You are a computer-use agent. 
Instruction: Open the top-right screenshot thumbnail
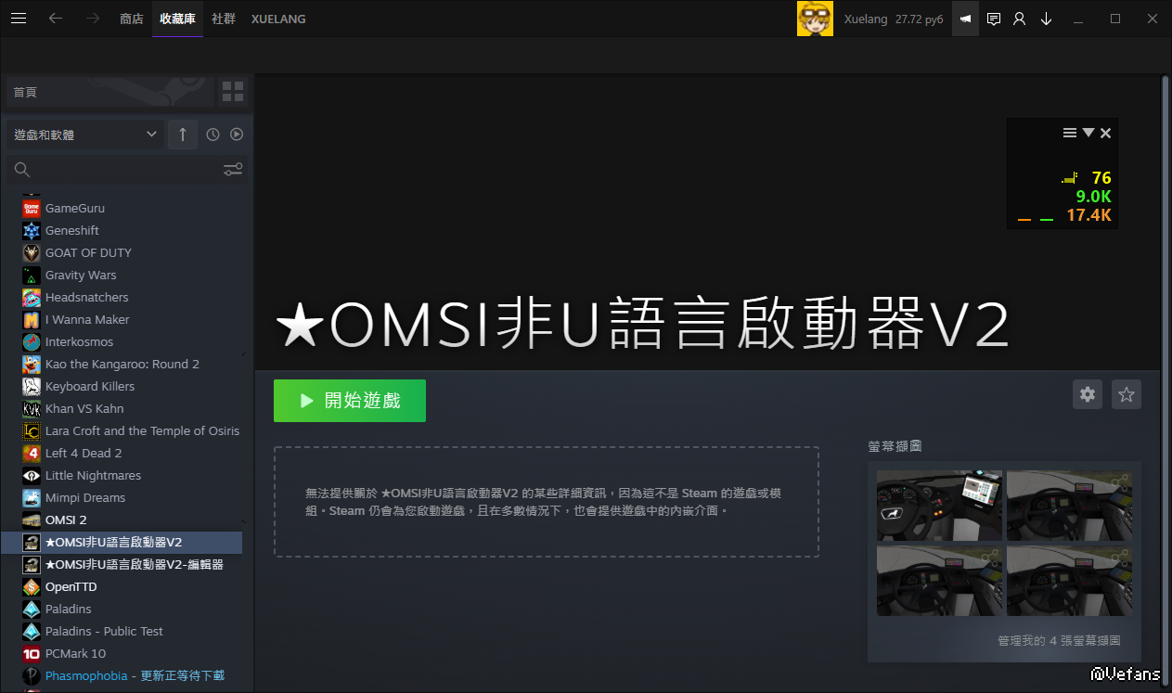pyautogui.click(x=1069, y=505)
